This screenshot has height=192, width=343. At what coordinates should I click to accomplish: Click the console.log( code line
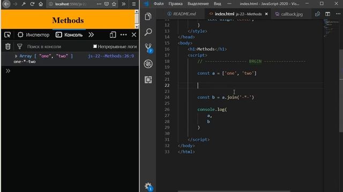pos(212,109)
